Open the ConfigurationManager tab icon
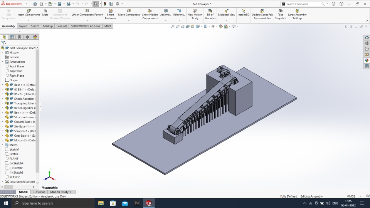This screenshot has width=370, height=208. 20,37
